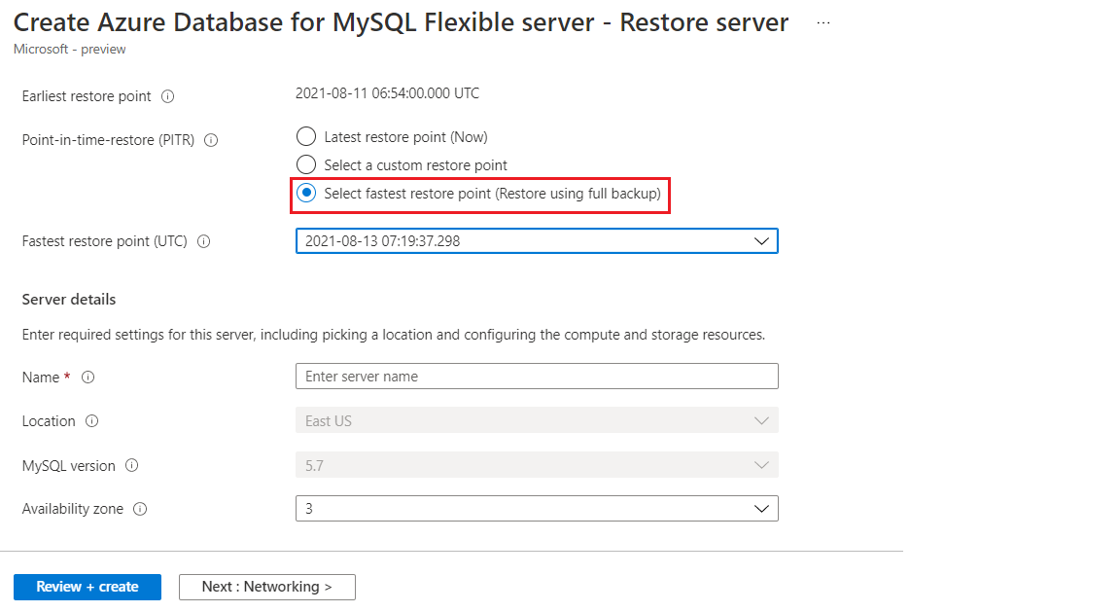Image resolution: width=1120 pixels, height=612 pixels.
Task: Click the Server details section heading
Action: pos(69,300)
